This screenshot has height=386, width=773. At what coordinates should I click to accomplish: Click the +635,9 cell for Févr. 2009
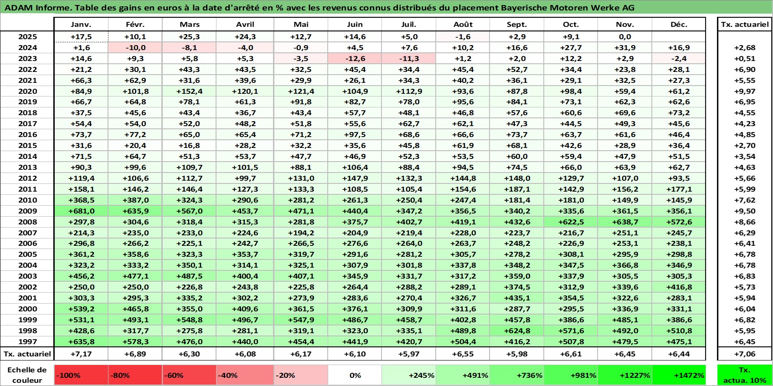(x=135, y=211)
